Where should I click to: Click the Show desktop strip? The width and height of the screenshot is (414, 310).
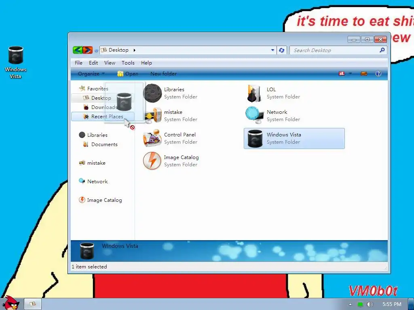(x=411, y=304)
